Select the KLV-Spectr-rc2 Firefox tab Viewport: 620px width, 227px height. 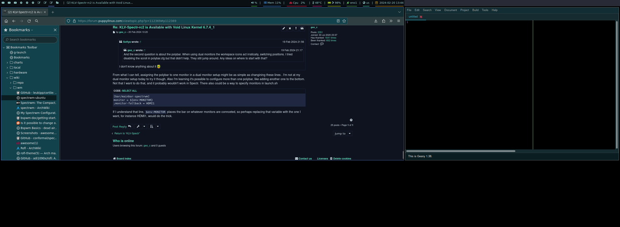(x=24, y=12)
